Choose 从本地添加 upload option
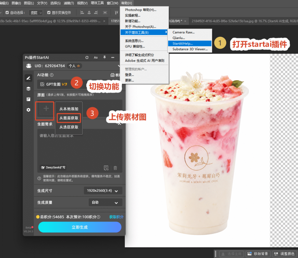The height and width of the screenshot is (258, 298). 69,109
